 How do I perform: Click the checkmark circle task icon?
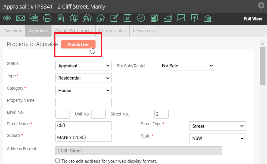141,18
